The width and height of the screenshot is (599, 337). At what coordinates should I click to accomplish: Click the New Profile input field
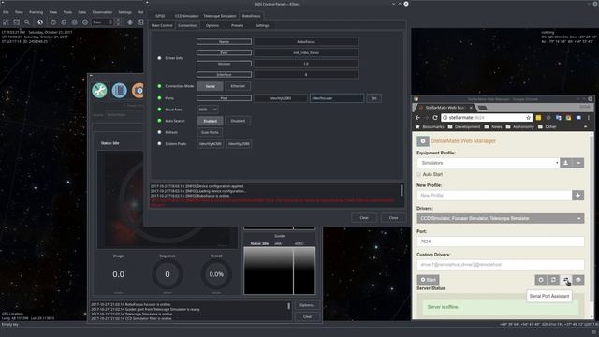(x=494, y=196)
